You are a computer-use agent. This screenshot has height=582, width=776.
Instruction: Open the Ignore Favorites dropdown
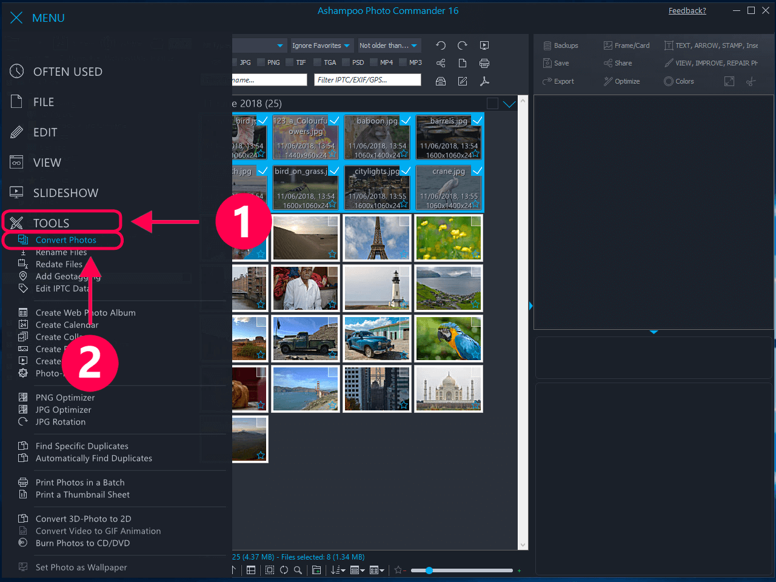[x=321, y=45]
